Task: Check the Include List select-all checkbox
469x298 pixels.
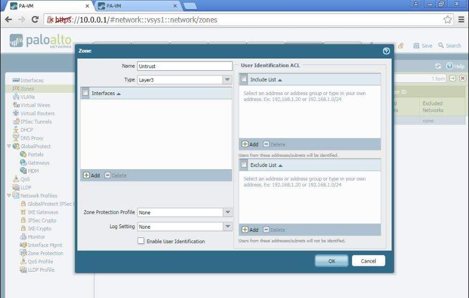Action: point(244,79)
